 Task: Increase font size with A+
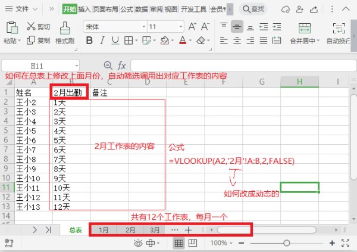(x=192, y=26)
